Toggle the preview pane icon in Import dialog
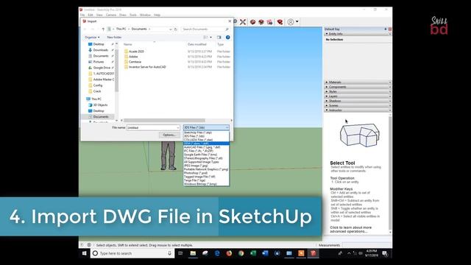 click(219, 38)
